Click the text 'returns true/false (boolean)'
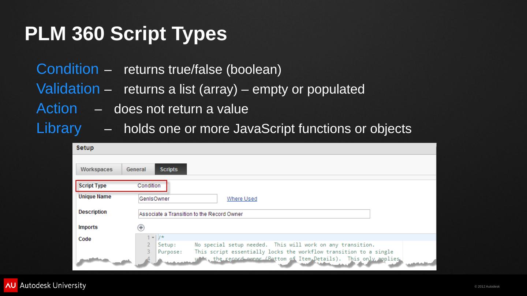The image size is (527, 296). [x=203, y=69]
